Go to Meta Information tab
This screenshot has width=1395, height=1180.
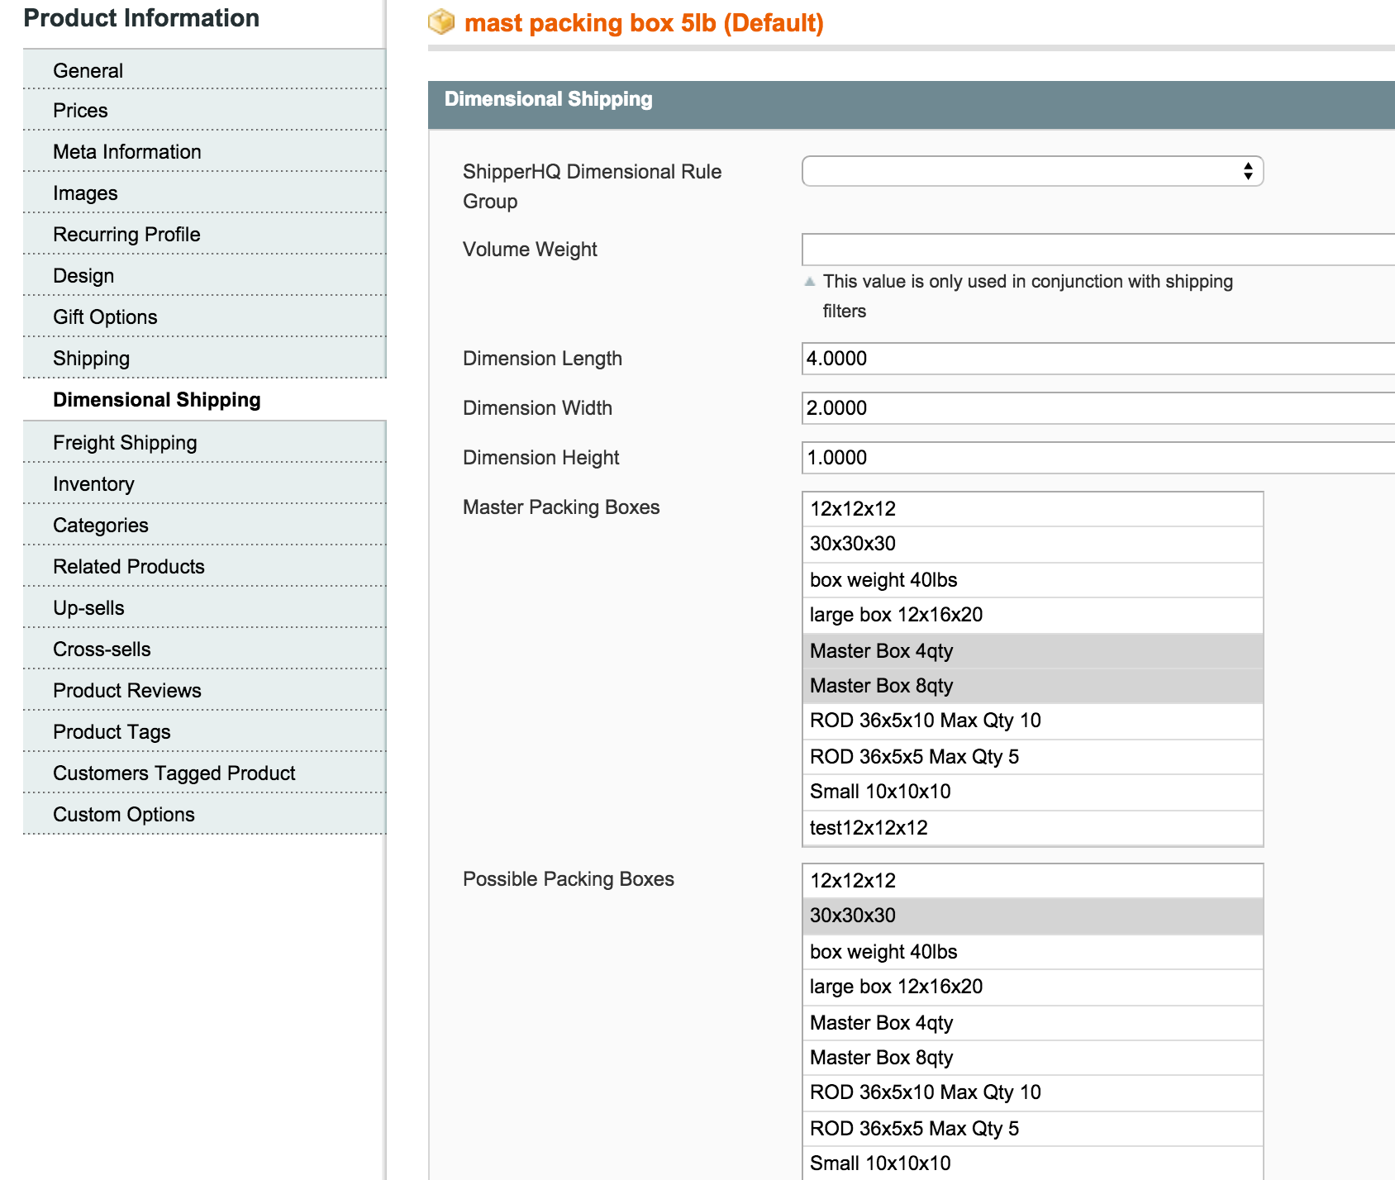pyautogui.click(x=127, y=152)
